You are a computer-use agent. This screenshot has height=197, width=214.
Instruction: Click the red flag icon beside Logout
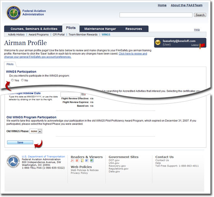point(202,46)
